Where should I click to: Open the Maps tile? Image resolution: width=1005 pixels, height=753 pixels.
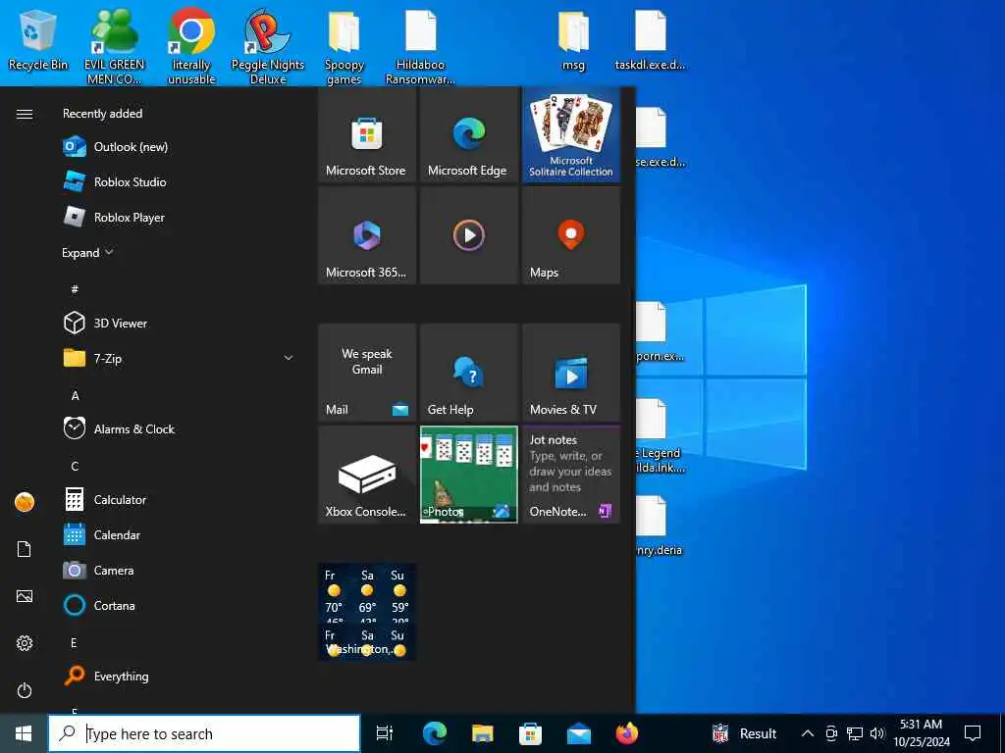coord(571,235)
